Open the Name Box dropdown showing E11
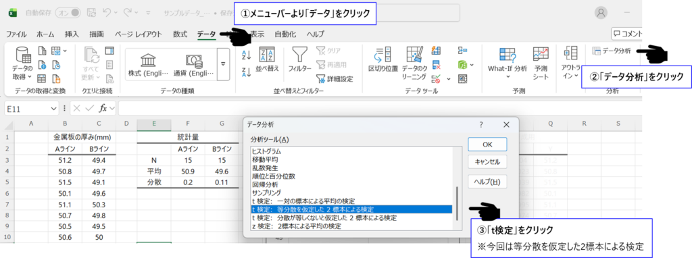Viewport: 692px width, 258px height. [x=55, y=108]
